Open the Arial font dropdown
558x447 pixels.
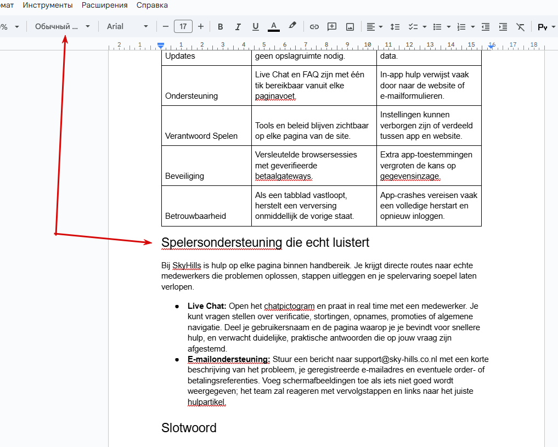point(127,27)
